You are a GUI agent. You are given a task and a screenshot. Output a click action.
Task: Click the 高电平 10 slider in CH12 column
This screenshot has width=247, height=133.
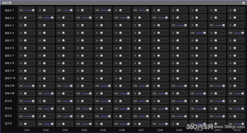tap(239, 78)
